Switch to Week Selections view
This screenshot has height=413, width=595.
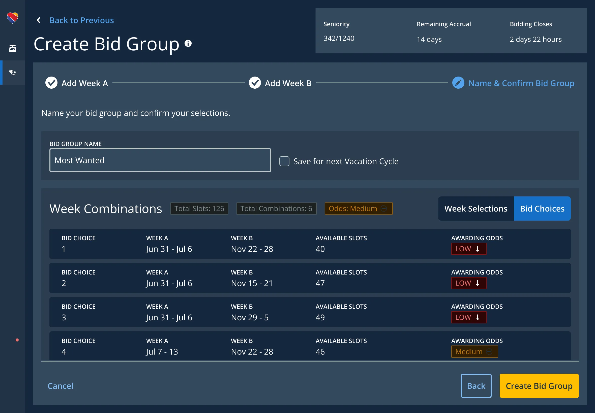[x=476, y=209]
